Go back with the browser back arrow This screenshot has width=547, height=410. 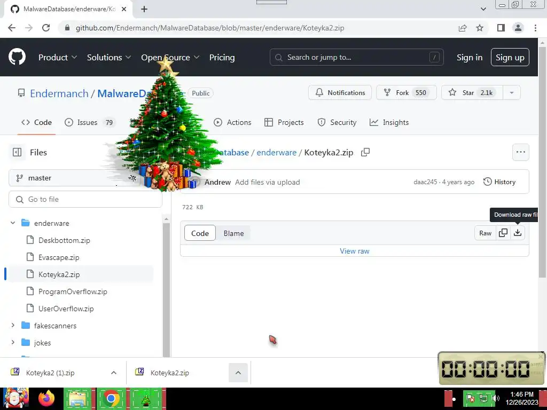pos(12,28)
